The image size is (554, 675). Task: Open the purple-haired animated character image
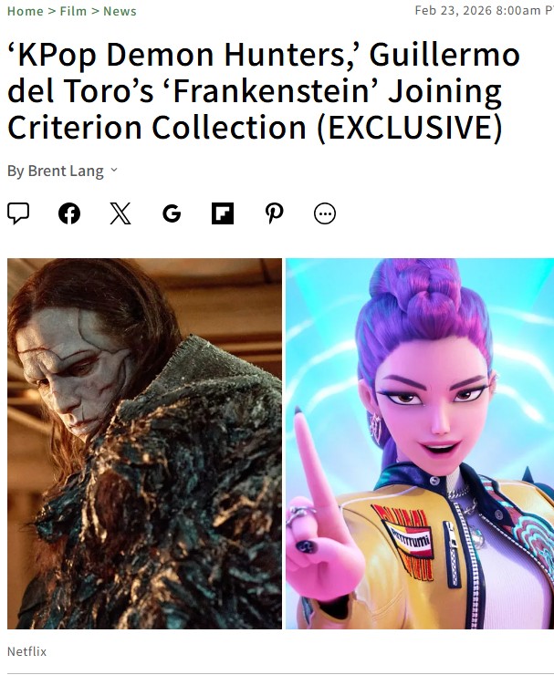tap(420, 443)
